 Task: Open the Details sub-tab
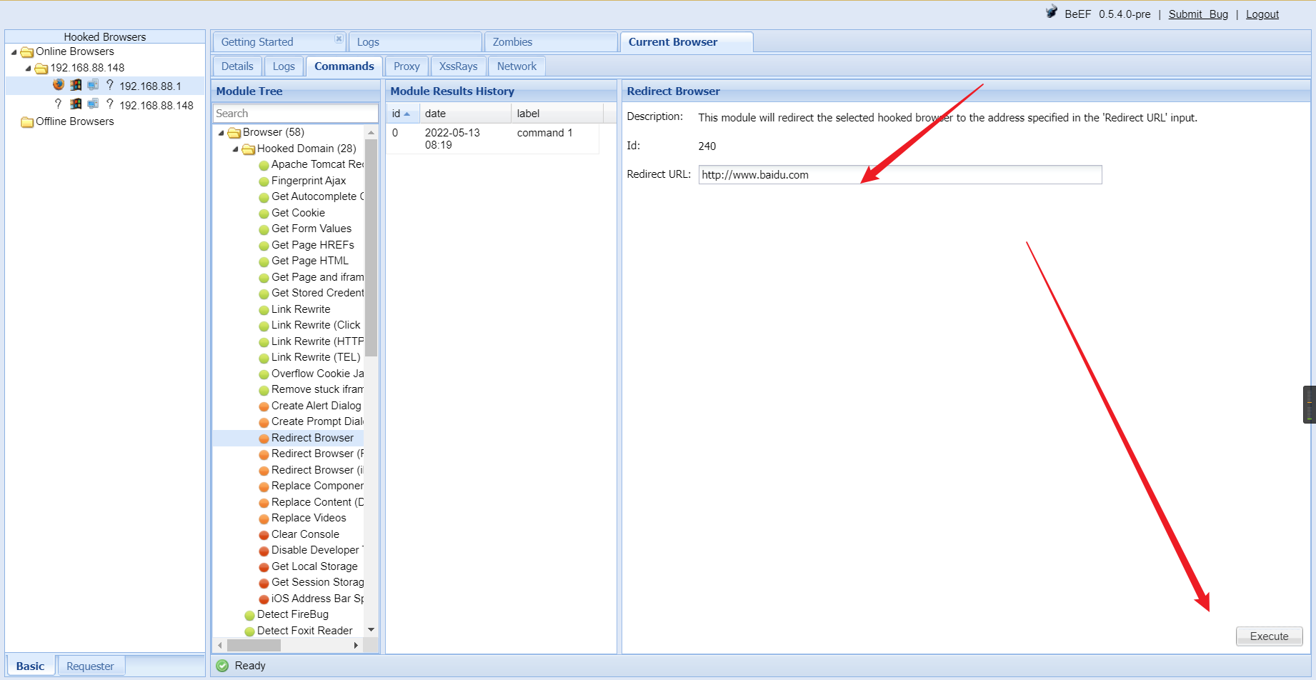point(237,66)
